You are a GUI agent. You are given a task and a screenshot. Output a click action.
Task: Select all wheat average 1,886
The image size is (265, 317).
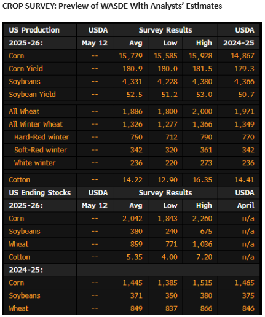click(133, 111)
